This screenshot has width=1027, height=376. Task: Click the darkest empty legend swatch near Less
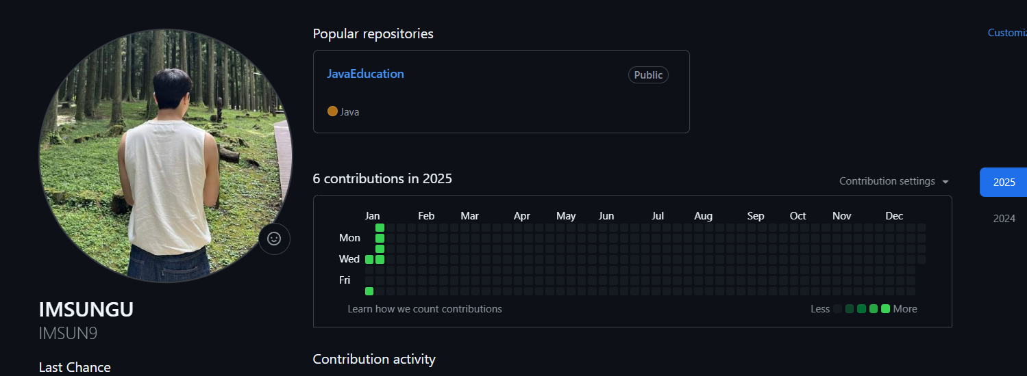837,309
